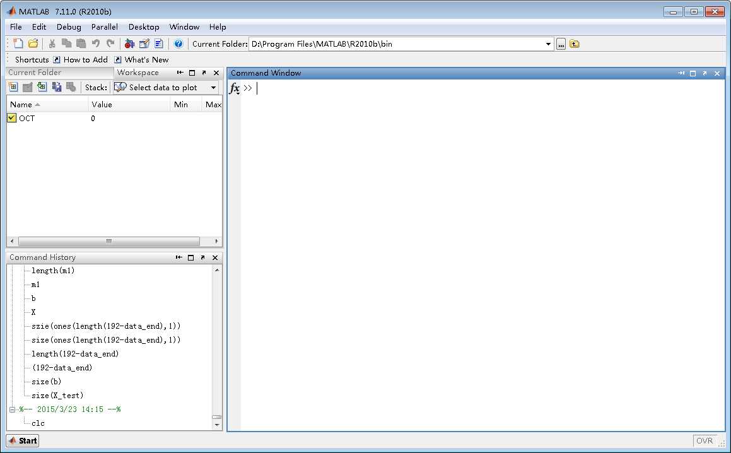Screen dimensions: 731x453
Task: Click the Open File folder icon
Action: click(x=33, y=44)
